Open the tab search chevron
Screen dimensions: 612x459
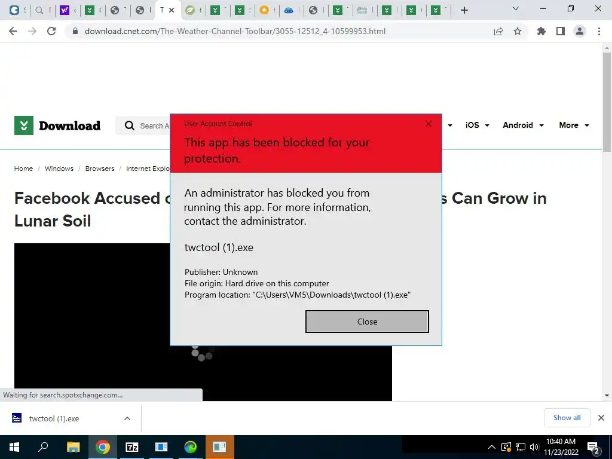click(x=516, y=8)
